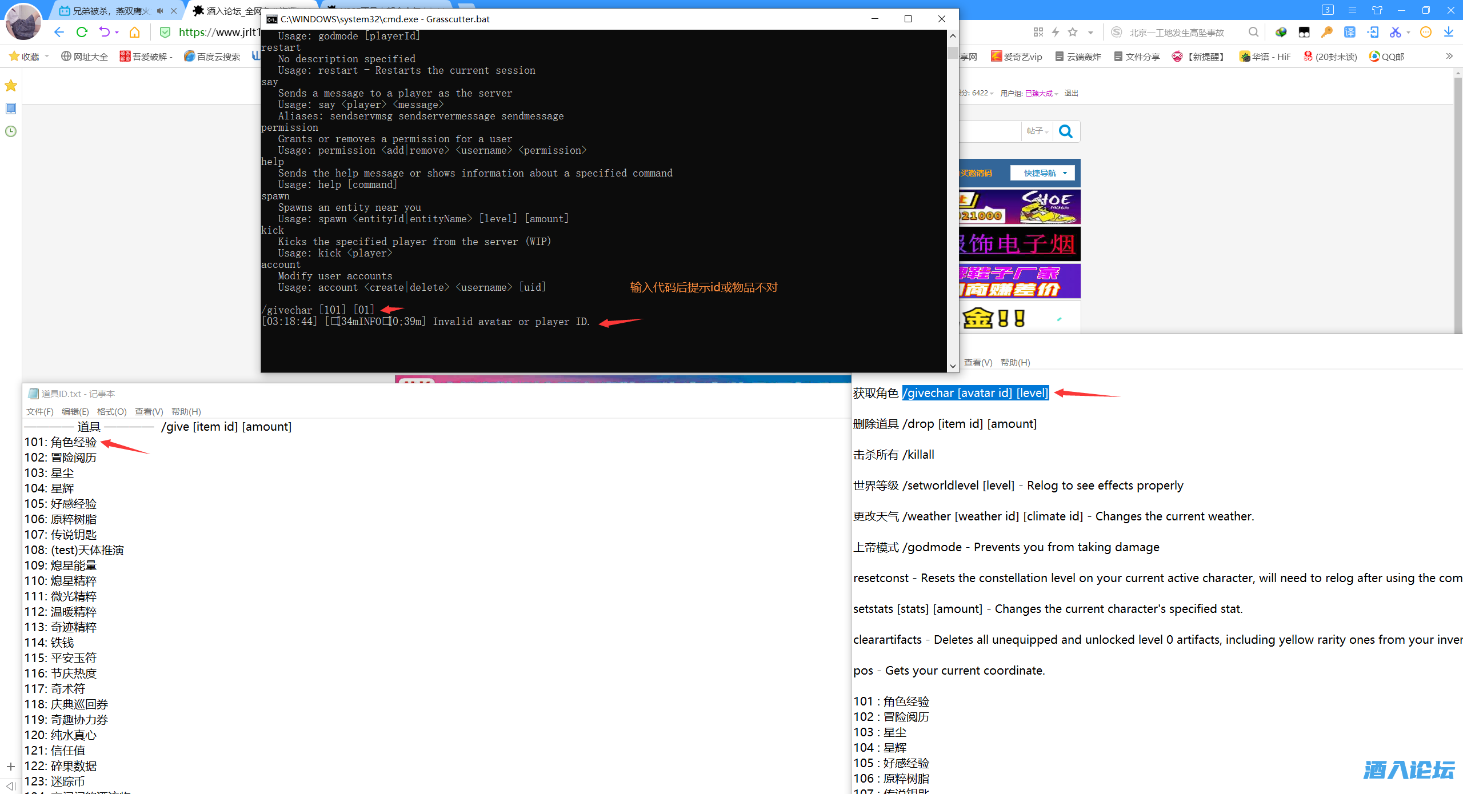Click the cmd window vertical scrollbar down arrow
The width and height of the screenshot is (1463, 794).
(952, 366)
